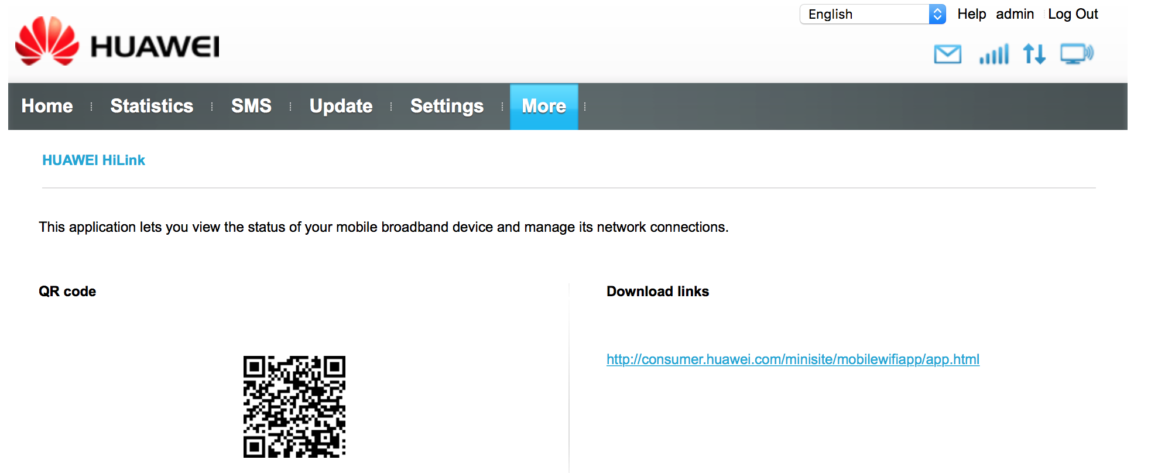1158x473 pixels.
Task: Navigate to the Settings tab
Action: click(447, 106)
